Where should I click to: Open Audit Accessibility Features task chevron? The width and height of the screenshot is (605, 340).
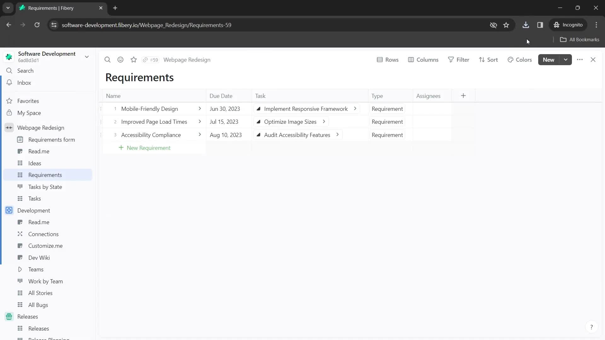(337, 135)
